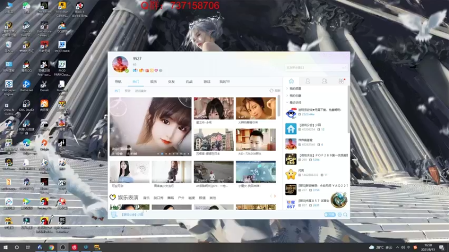Viewport: 449px width, 252px height.
Task: Open the yellow star channel icon
Action: [291, 174]
